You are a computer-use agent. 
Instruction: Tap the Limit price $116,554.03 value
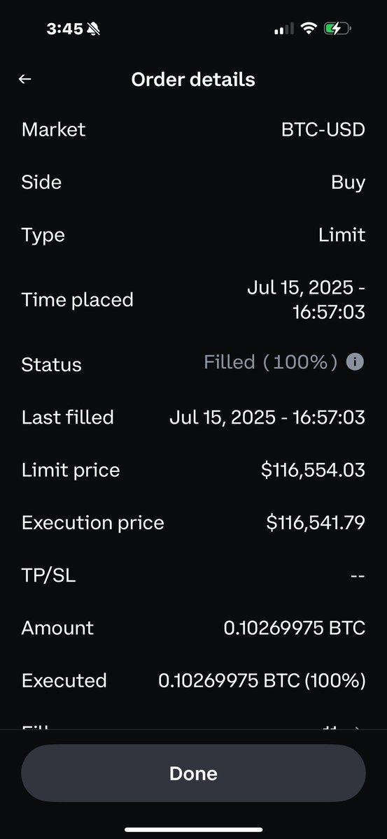tap(314, 470)
